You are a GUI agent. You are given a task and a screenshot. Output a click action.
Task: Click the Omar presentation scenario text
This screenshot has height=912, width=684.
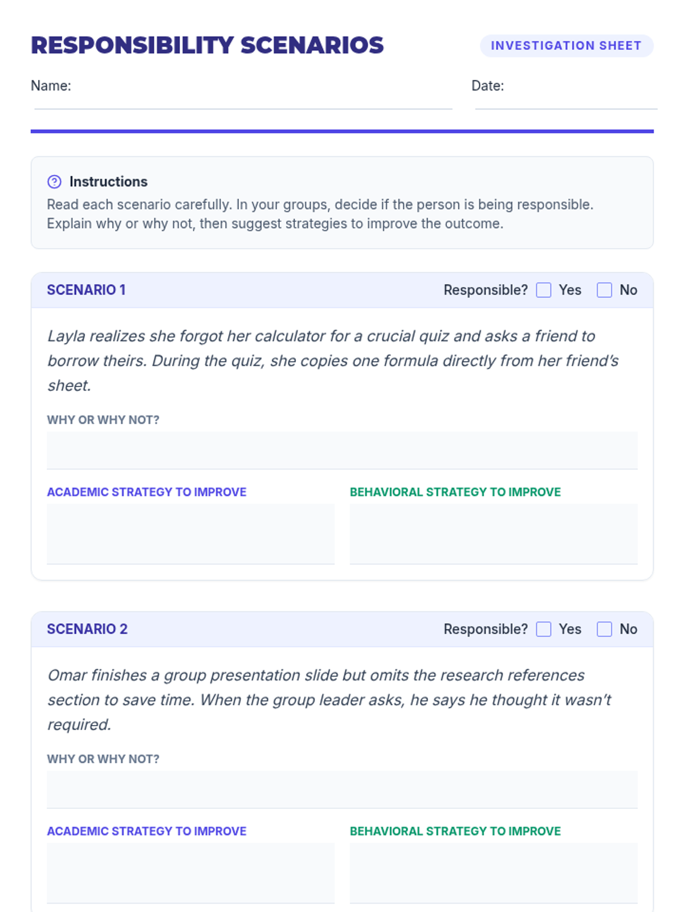329,700
